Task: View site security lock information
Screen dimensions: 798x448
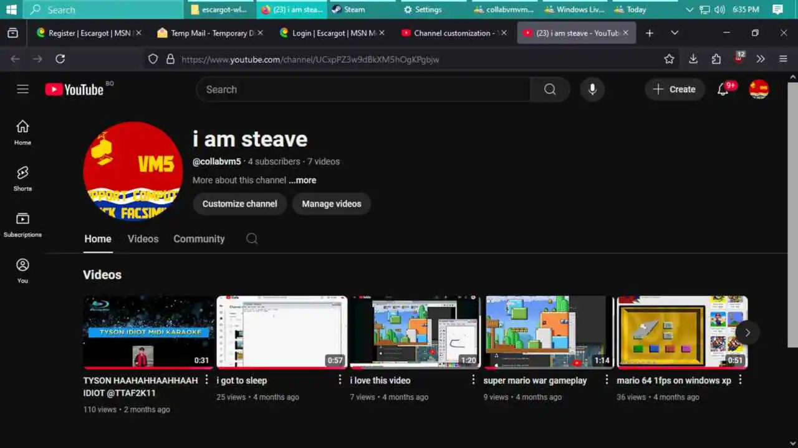Action: [x=170, y=59]
